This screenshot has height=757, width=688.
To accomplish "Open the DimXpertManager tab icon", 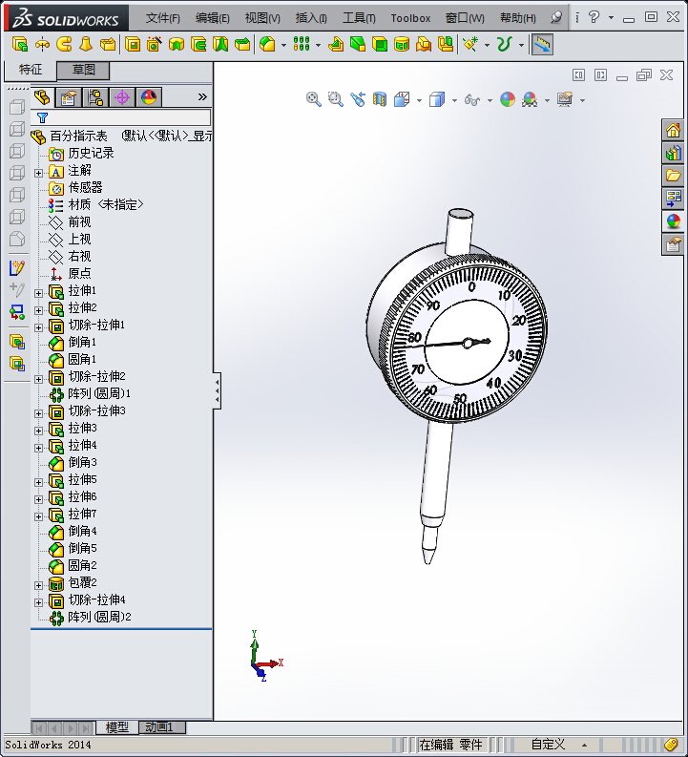I will [x=122, y=97].
